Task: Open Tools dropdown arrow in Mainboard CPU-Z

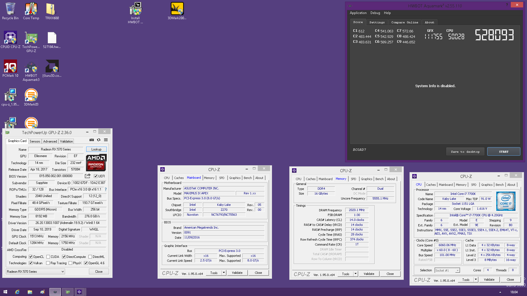Action: 224,273
